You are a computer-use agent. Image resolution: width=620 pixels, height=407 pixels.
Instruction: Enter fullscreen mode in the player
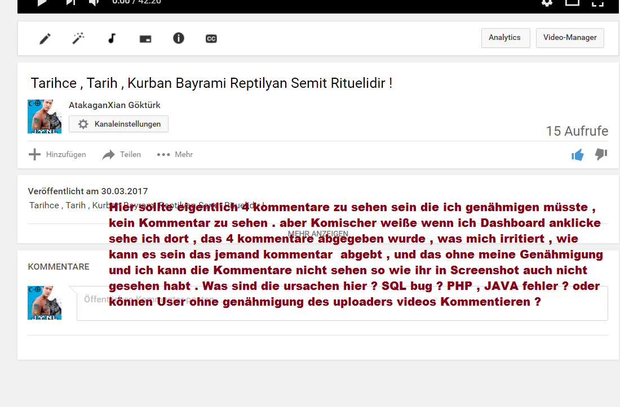[597, 3]
